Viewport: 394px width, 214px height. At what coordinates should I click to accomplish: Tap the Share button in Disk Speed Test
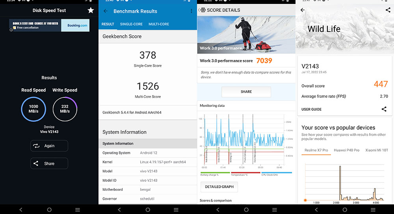[49, 163]
